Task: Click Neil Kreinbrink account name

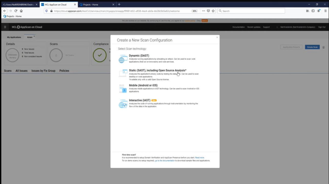Action: click(x=297, y=27)
